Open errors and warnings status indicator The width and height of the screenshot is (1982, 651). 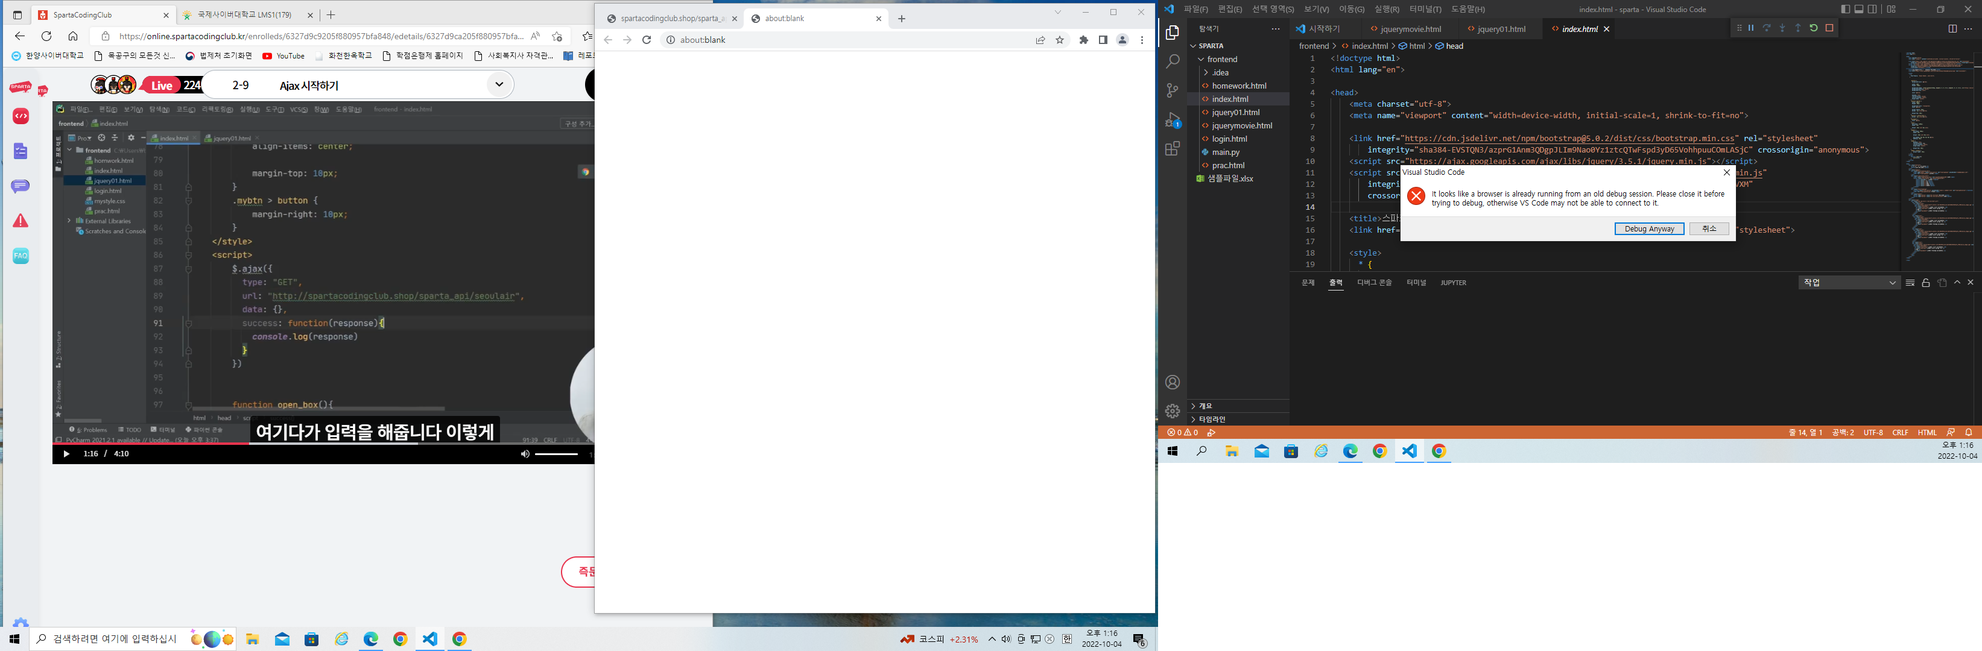[x=1183, y=433]
